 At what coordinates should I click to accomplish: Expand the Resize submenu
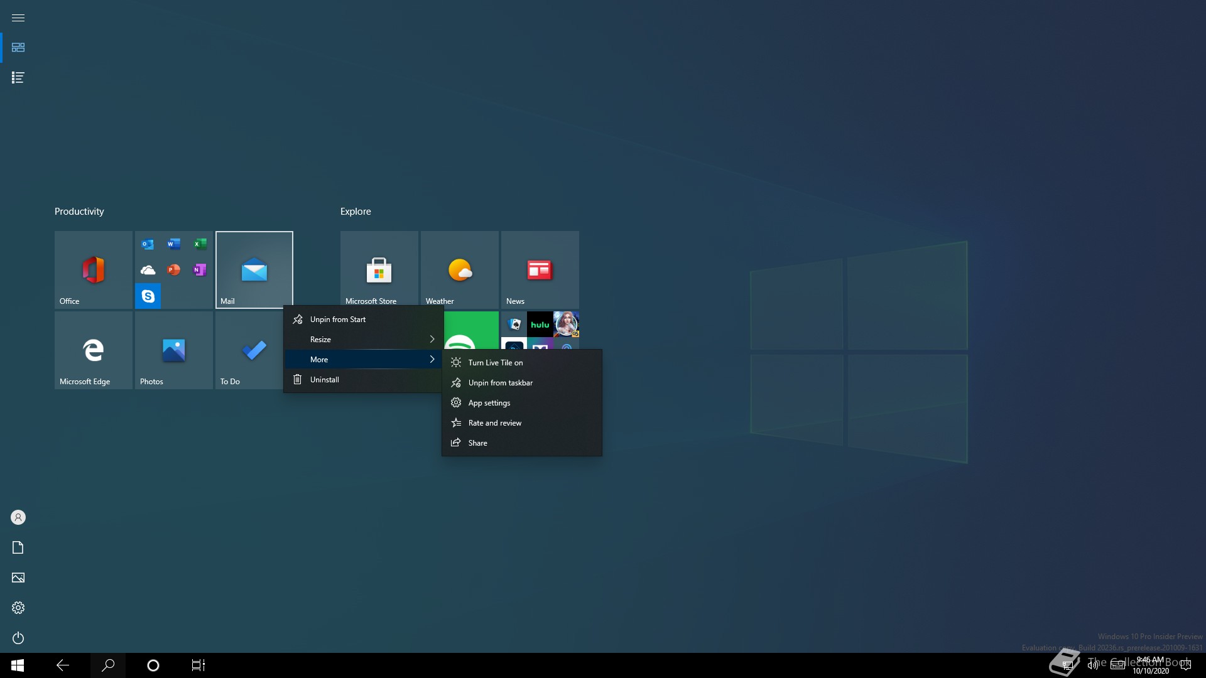[x=363, y=340]
